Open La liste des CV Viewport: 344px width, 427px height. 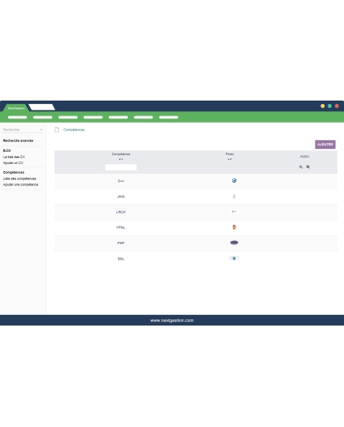point(14,157)
